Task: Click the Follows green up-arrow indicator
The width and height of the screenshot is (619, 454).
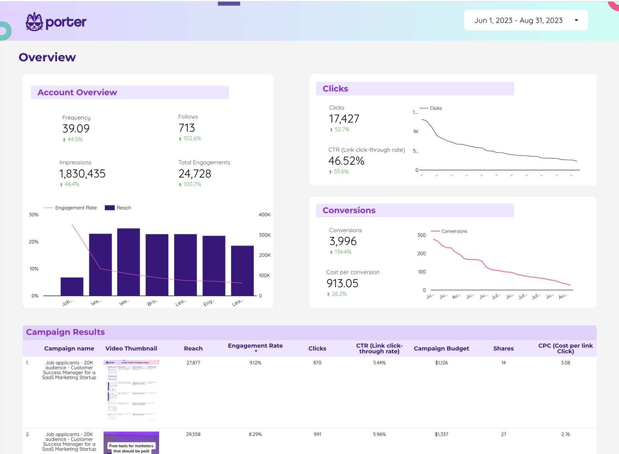Action: 180,139
